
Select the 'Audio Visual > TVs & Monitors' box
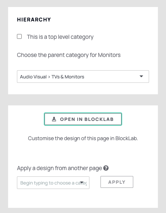pyautogui.click(x=83, y=77)
